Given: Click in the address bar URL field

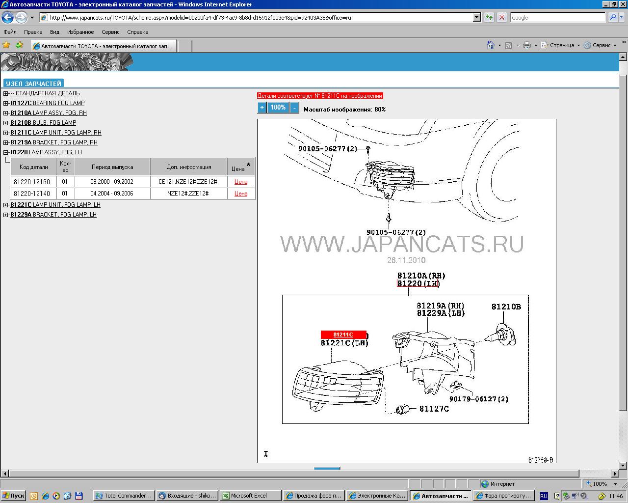Looking at the screenshot, I should point(256,17).
